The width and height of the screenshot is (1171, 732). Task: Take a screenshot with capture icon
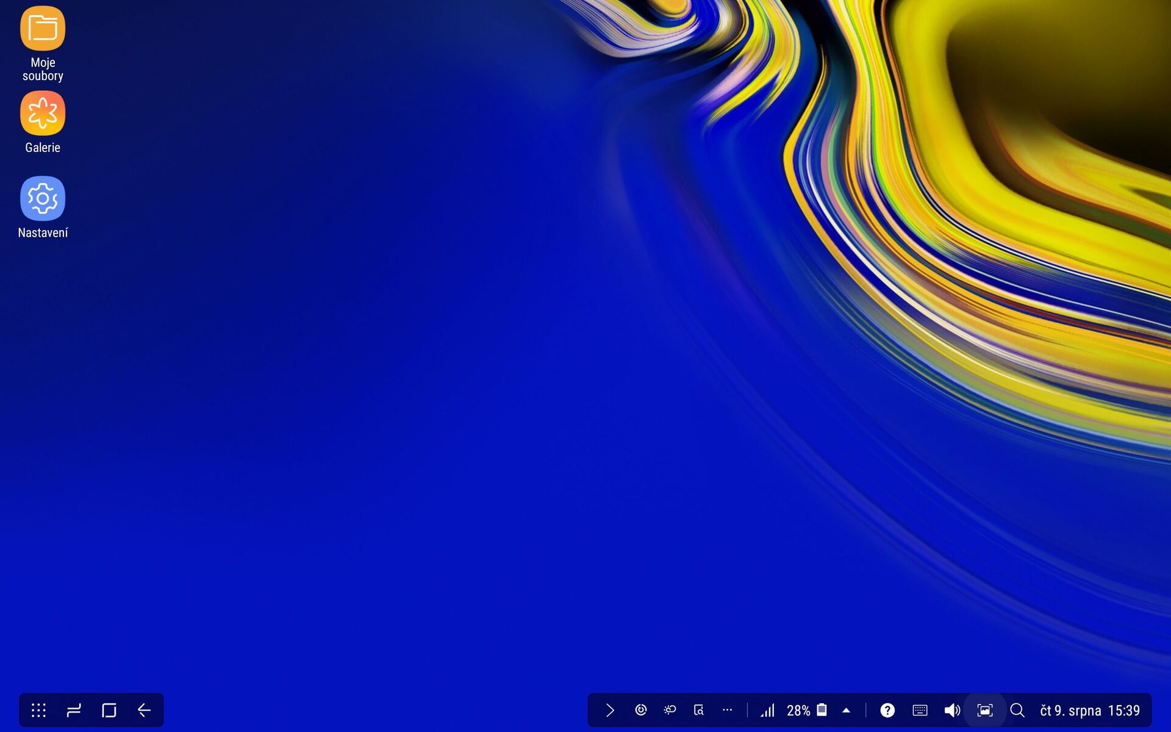pyautogui.click(x=984, y=710)
